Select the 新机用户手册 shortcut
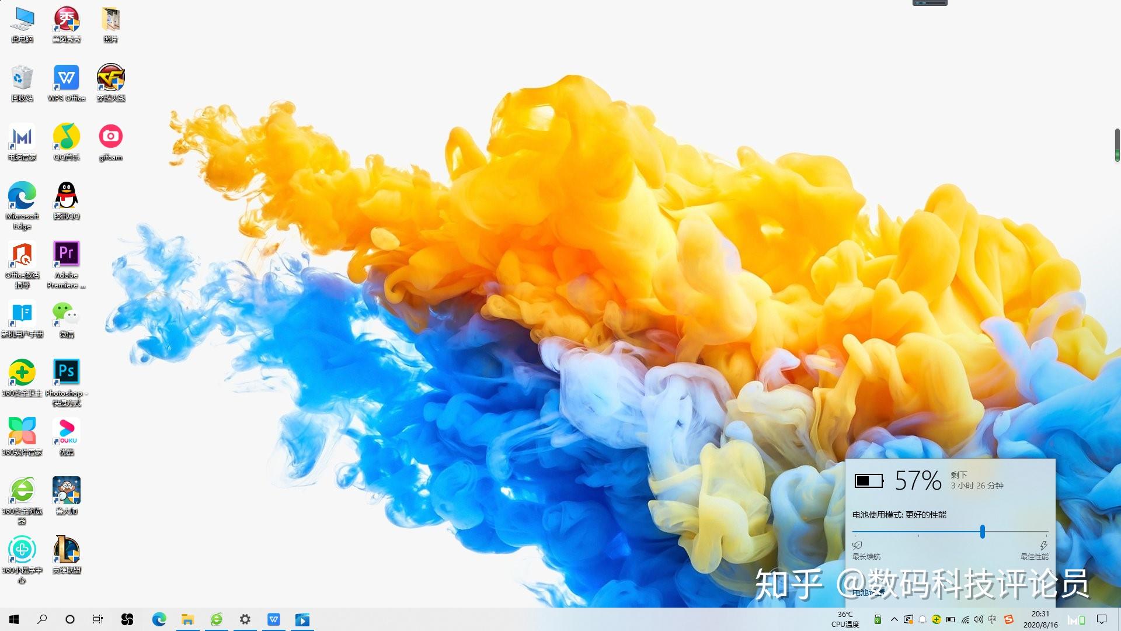This screenshot has height=631, width=1121. point(22,320)
